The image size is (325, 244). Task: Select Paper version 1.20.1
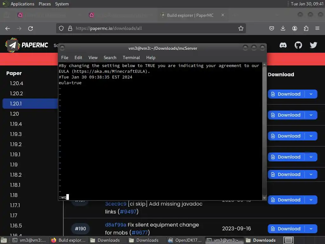(30, 104)
